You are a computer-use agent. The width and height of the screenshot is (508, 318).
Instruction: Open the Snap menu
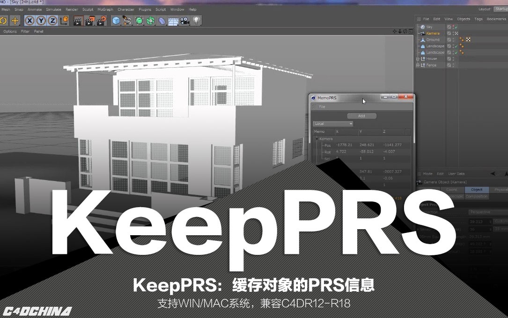tap(19, 9)
